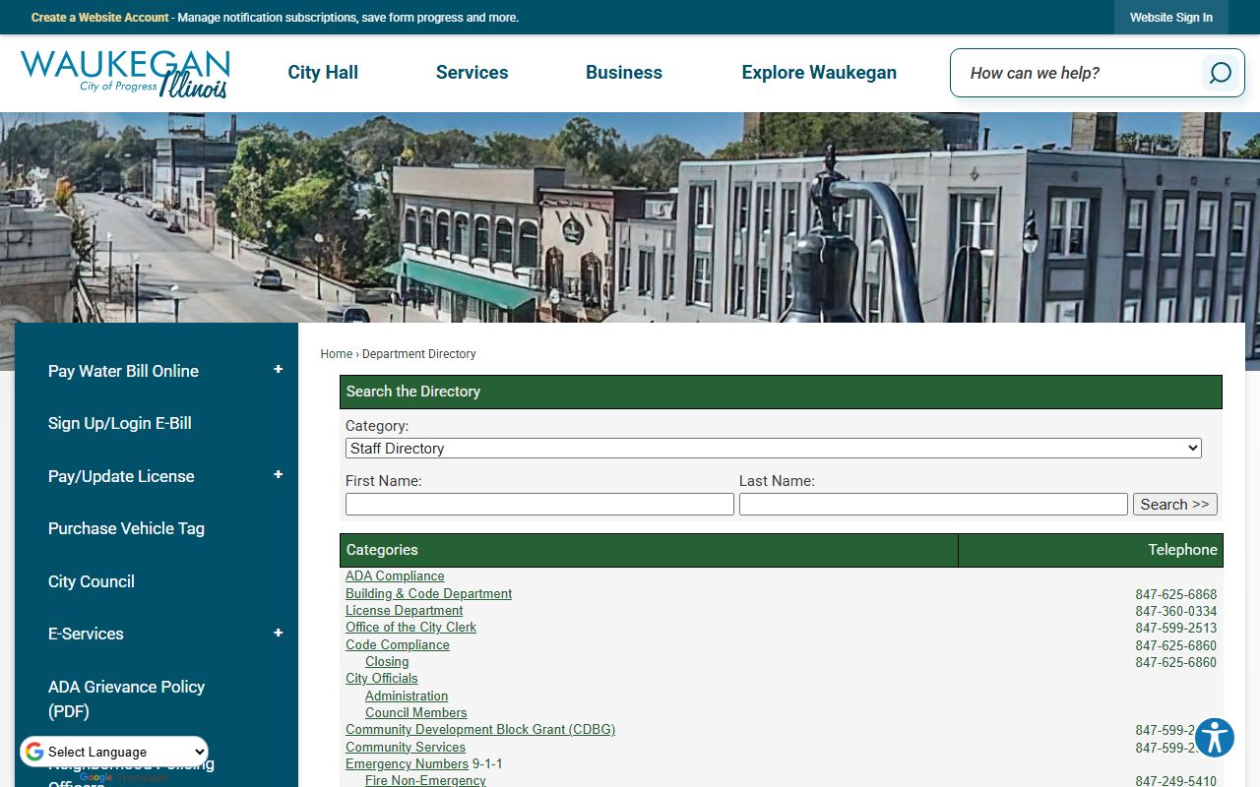
Task: Click the Home breadcrumb link
Action: [x=337, y=354]
